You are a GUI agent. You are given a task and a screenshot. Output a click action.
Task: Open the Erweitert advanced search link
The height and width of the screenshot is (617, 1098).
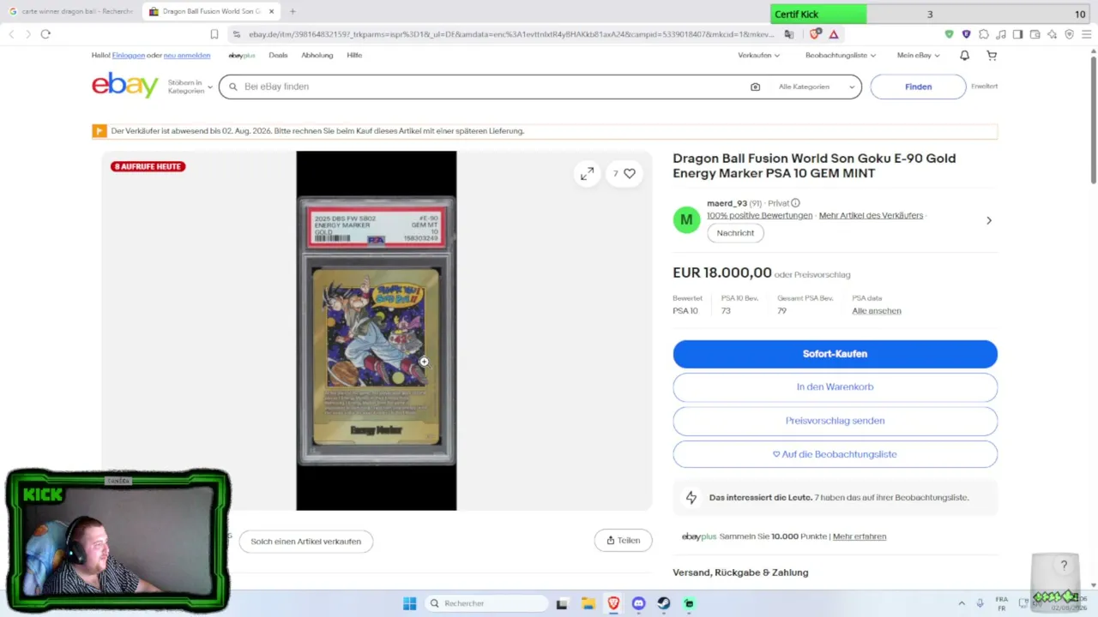click(984, 86)
